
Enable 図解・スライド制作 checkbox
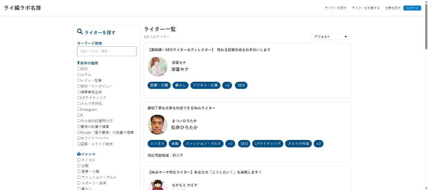coord(79,144)
